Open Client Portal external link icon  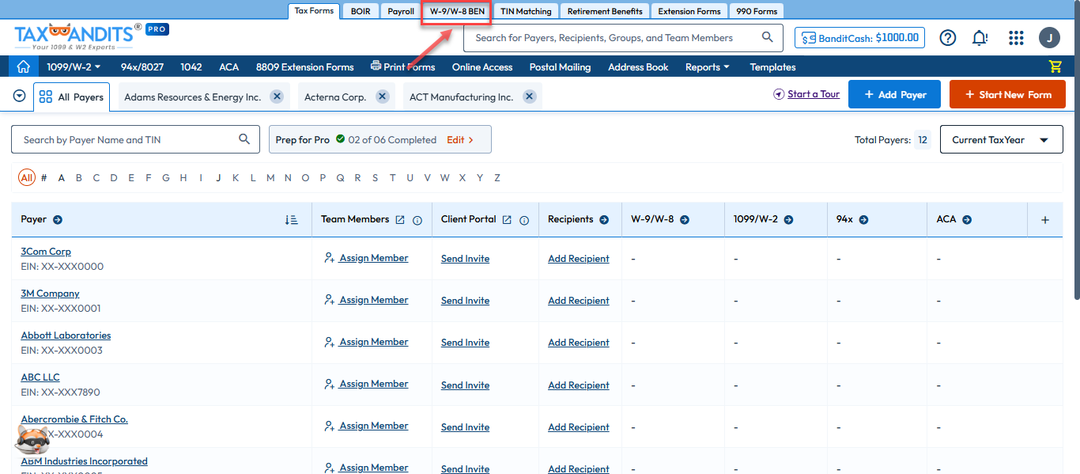[x=507, y=220]
